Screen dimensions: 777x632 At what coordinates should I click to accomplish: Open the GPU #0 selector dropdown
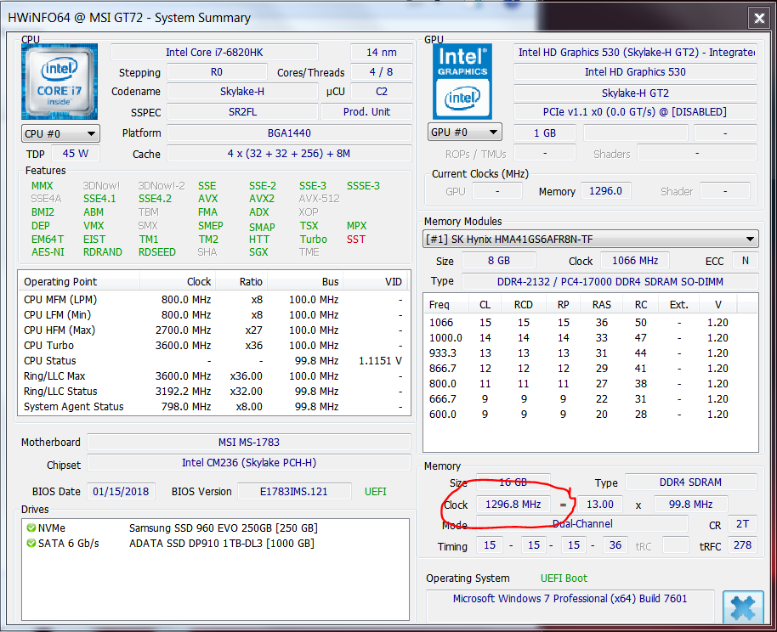(465, 133)
